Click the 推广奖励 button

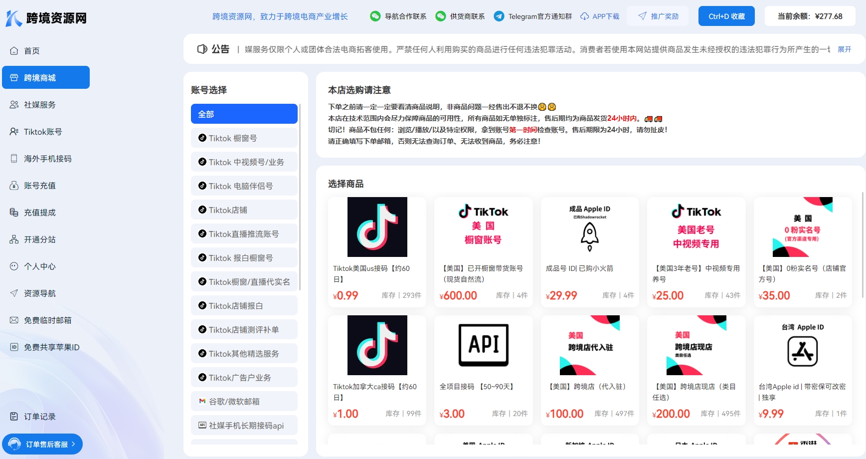[x=658, y=16]
